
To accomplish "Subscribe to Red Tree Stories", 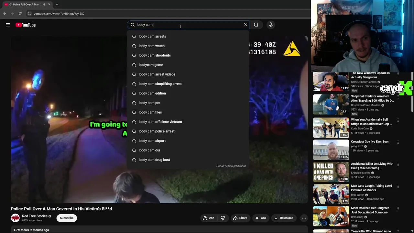I will coord(67,218).
